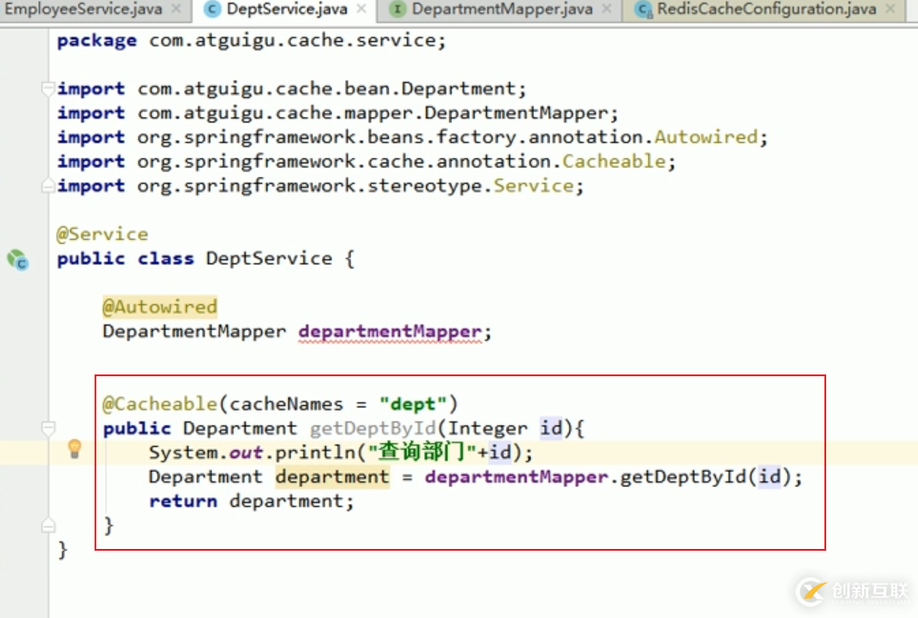Click the fold marker at the last import line
The width and height of the screenshot is (918, 618).
click(x=48, y=186)
